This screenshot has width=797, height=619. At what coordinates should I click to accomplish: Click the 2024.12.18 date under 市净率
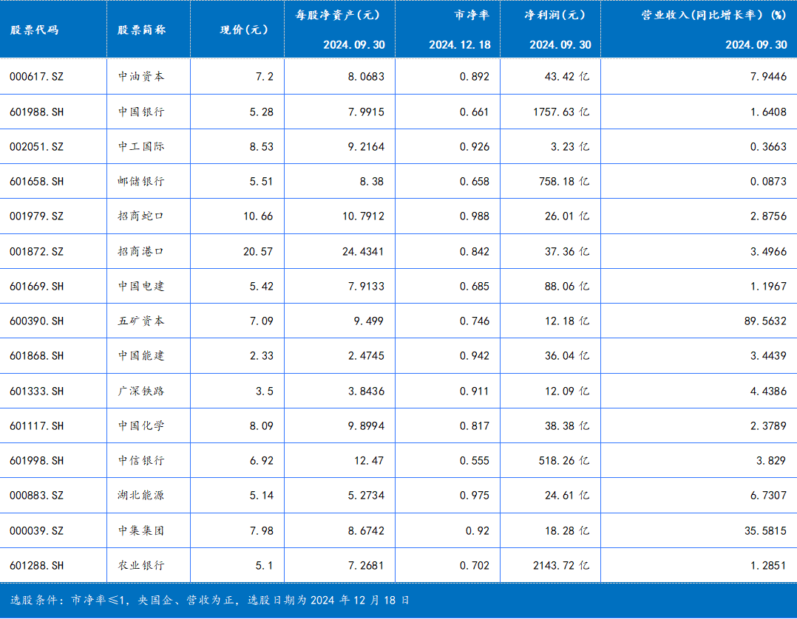[x=459, y=45]
